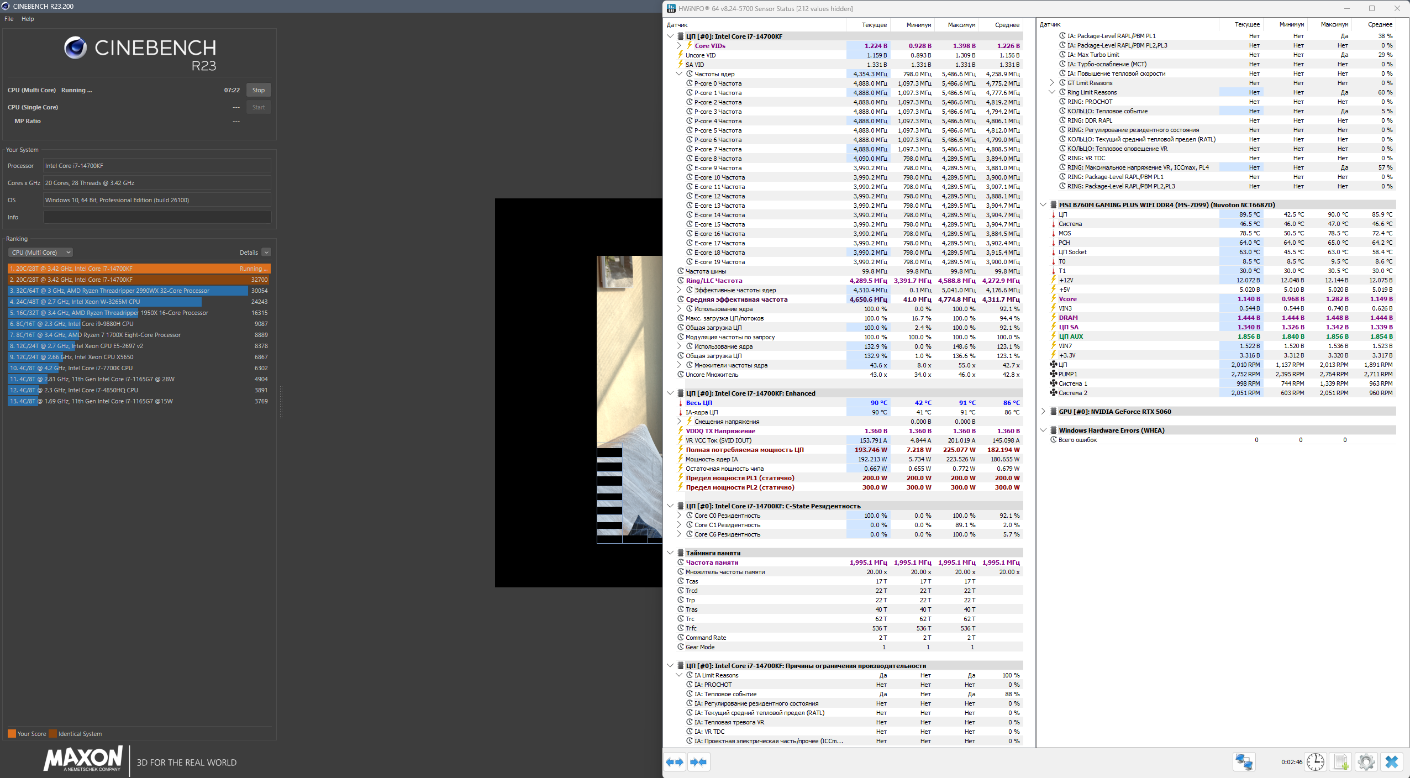Reset sensor values with the clock icon
The image size is (1410, 778).
click(x=1316, y=762)
